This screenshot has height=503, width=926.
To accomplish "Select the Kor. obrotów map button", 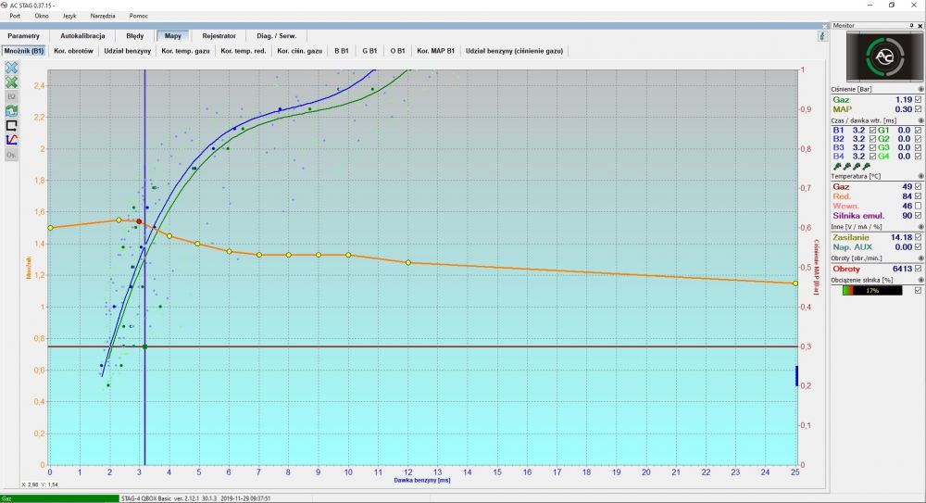I will [73, 51].
